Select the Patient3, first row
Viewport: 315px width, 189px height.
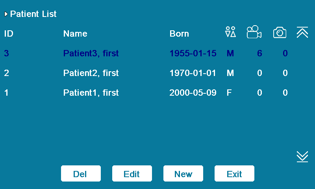click(91, 53)
